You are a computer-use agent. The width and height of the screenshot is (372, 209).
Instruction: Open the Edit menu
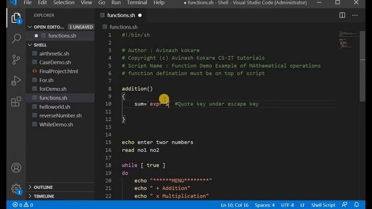42,2
